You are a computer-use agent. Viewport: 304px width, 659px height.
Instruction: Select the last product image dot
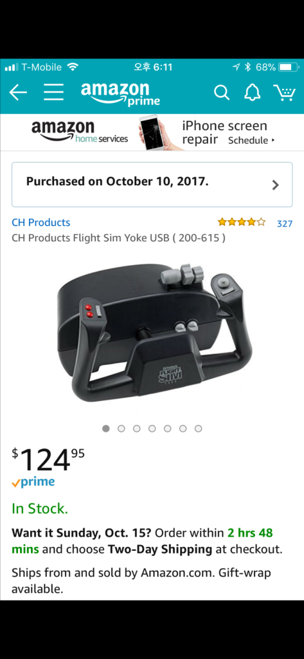[x=198, y=429]
